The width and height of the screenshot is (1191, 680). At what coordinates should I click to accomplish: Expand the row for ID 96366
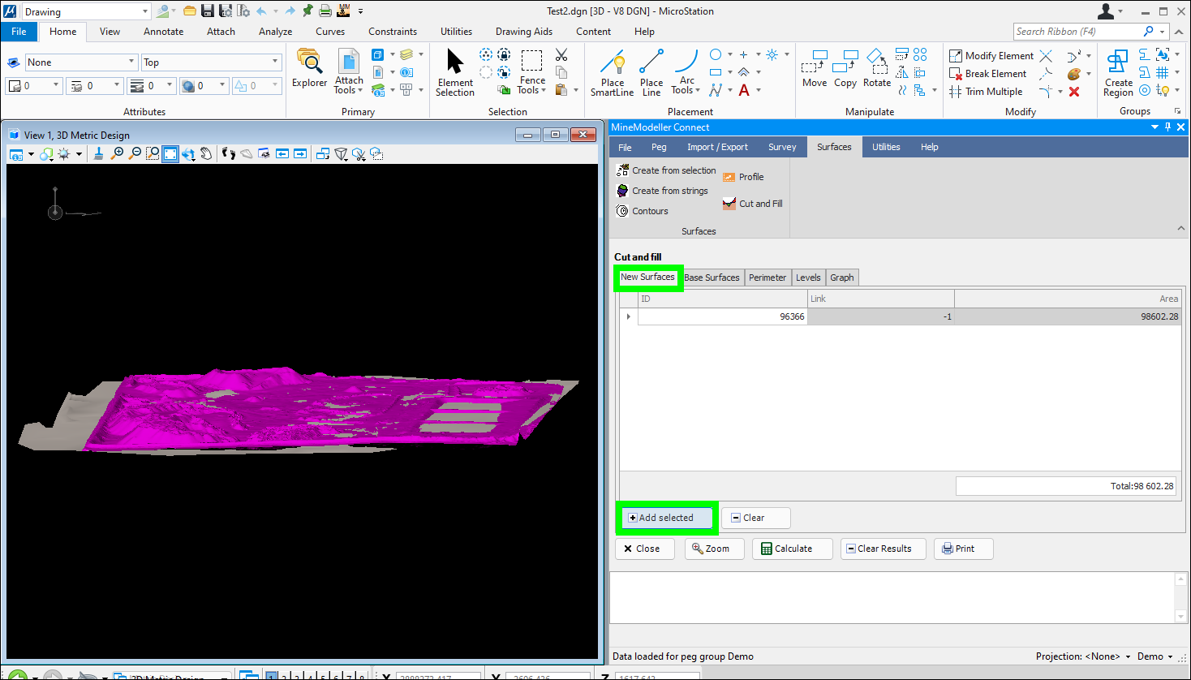[629, 316]
